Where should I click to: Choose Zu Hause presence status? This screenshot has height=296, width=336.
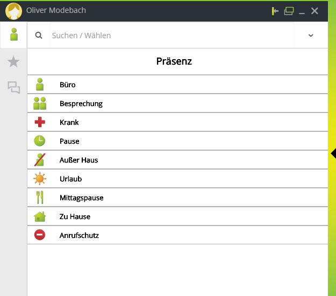click(75, 216)
